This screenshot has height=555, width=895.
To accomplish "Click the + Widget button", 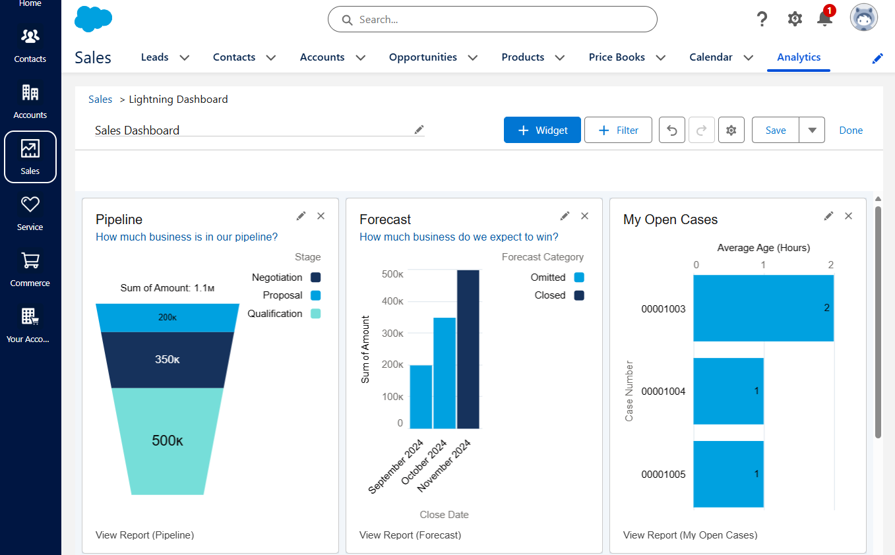I will (542, 130).
